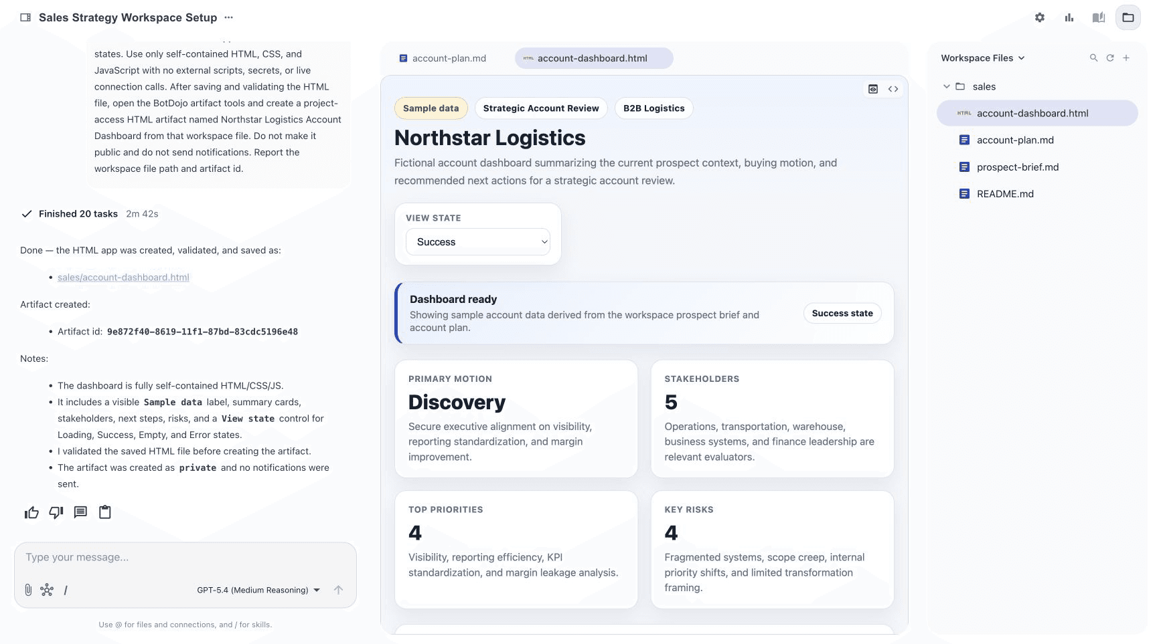The width and height of the screenshot is (1157, 644).
Task: Click the sales folder icon
Action: tap(960, 86)
